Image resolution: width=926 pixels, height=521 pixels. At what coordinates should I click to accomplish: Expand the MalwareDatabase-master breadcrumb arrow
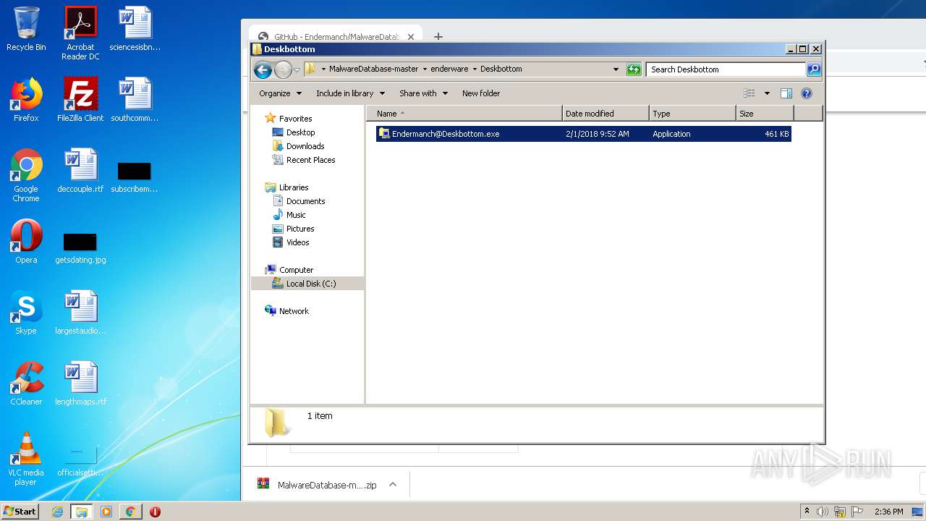coord(425,69)
